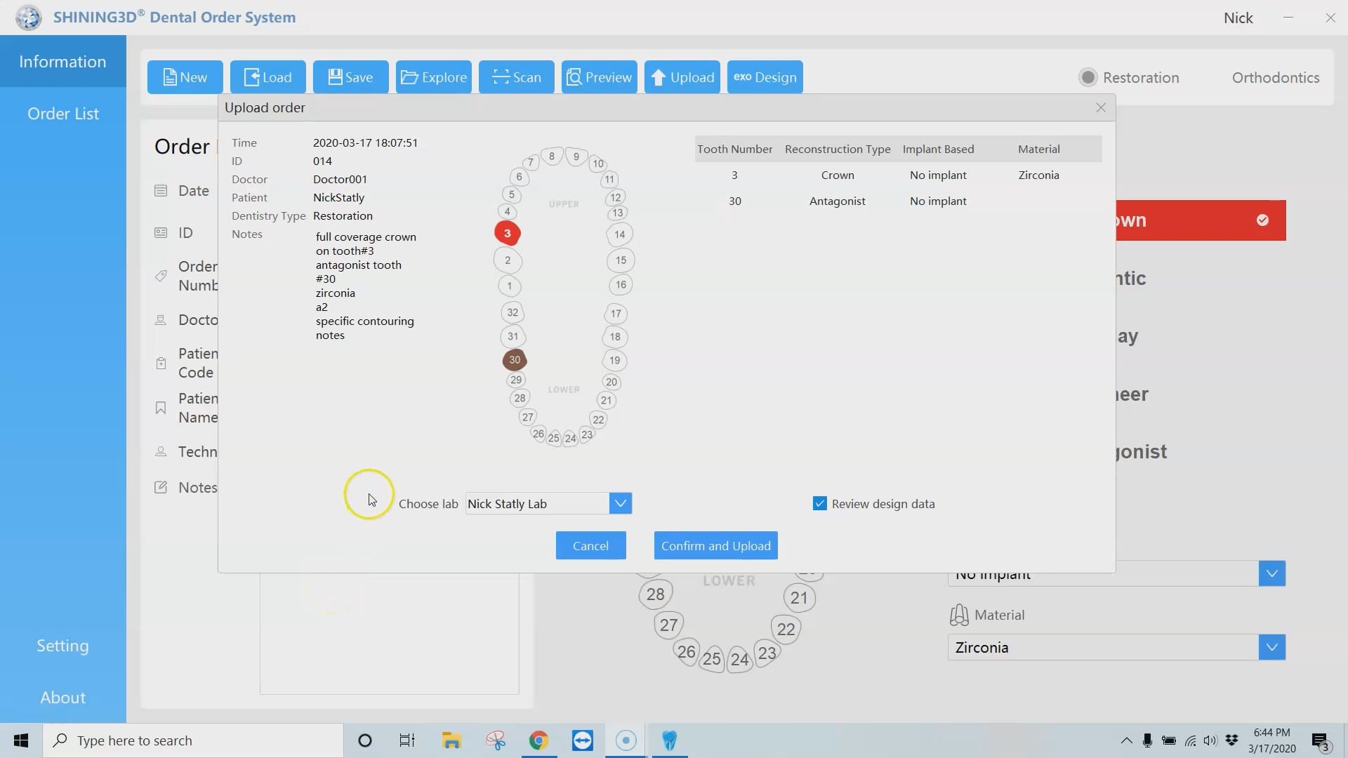Screen dimensions: 1348x758
Task: Select the Antagonist row for tooth 30
Action: pos(898,201)
